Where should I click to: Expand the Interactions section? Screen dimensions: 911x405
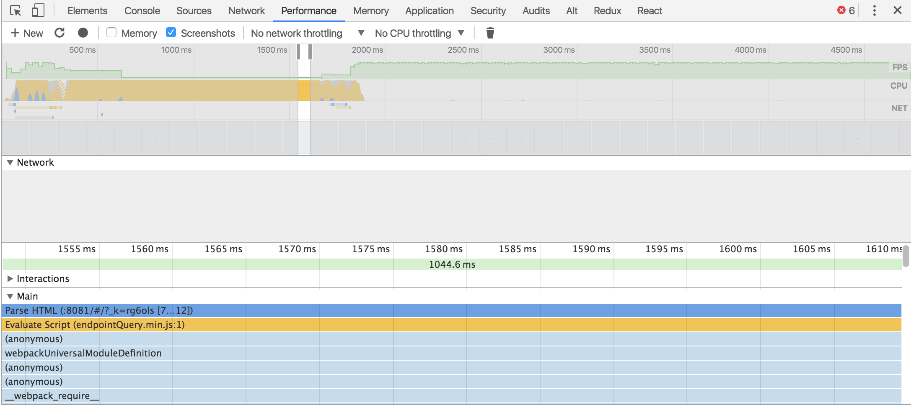pyautogui.click(x=10, y=279)
